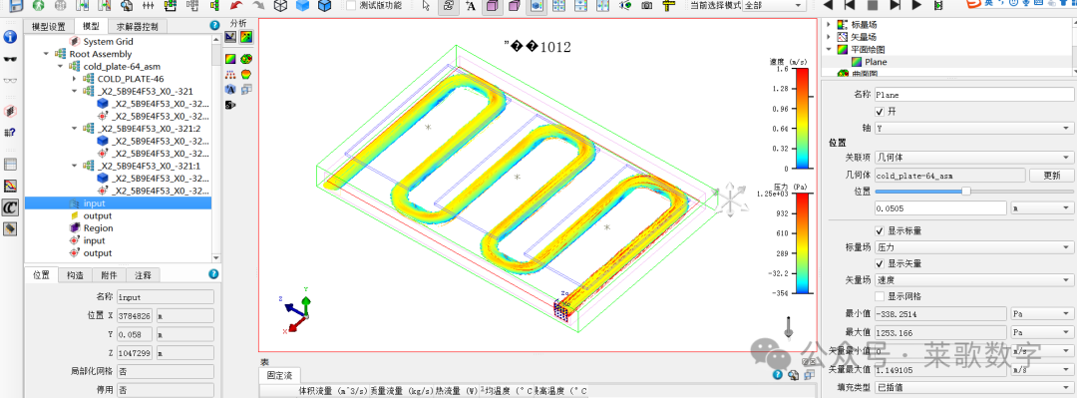Screen dimensions: 1077x398
Task: Click the blue help icon beside model tabs
Action: (x=215, y=25)
